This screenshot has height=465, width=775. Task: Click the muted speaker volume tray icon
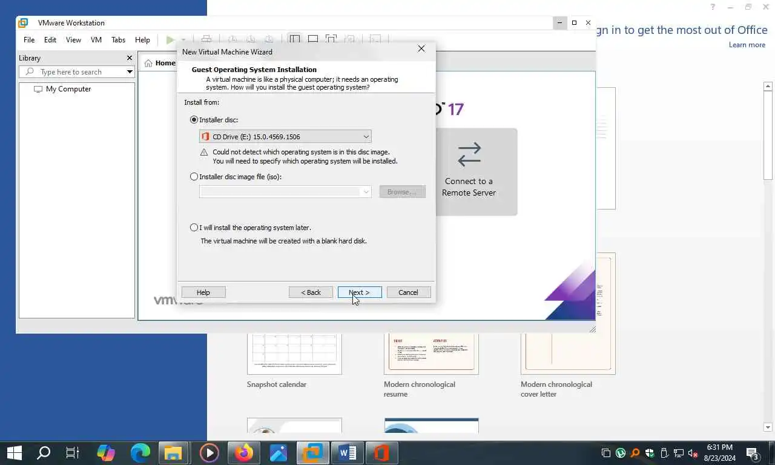coord(693,453)
